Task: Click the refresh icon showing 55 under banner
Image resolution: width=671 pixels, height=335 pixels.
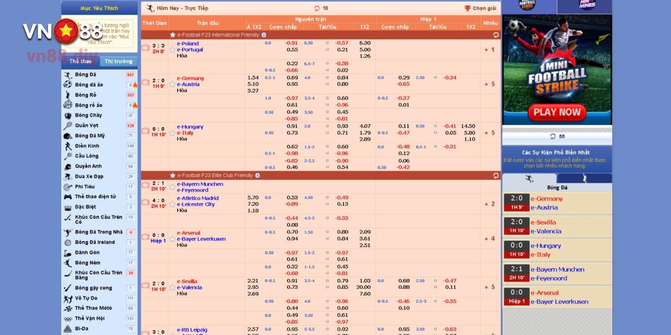Action: [553, 136]
